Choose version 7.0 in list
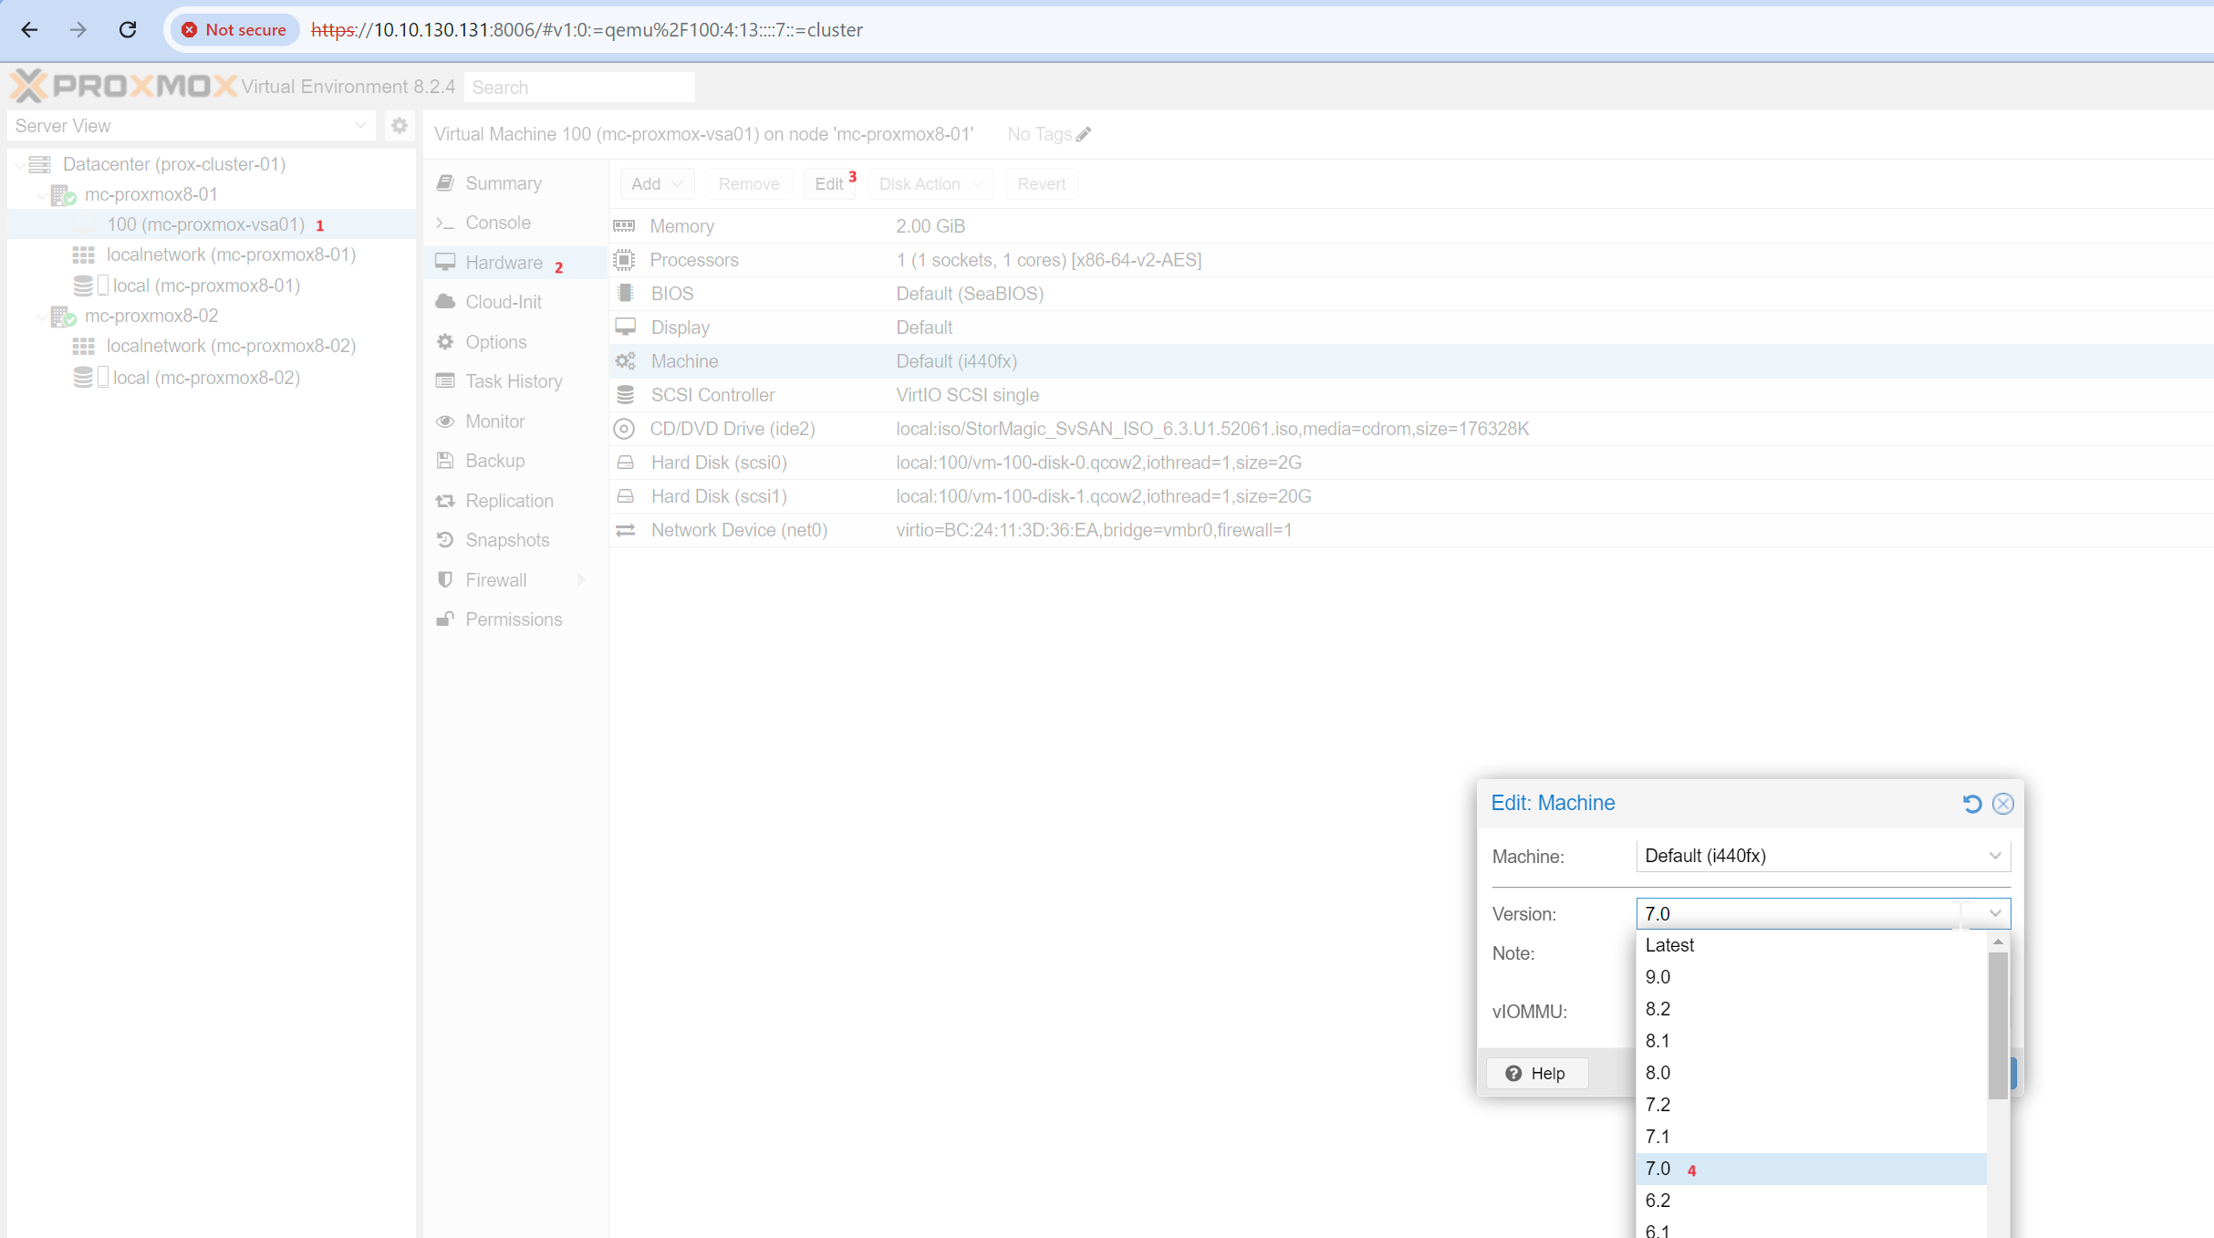The width and height of the screenshot is (2214, 1238). point(1812,1169)
